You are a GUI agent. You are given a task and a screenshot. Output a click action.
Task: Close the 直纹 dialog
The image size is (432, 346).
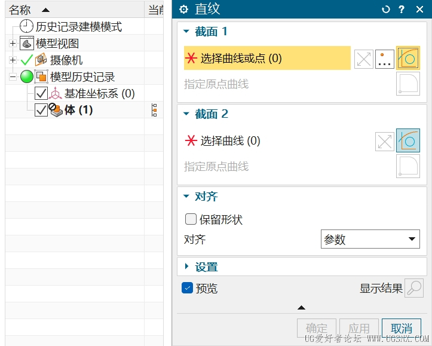[x=419, y=10]
